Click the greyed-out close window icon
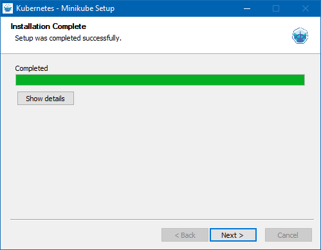Image resolution: width=321 pixels, height=250 pixels. point(306,8)
